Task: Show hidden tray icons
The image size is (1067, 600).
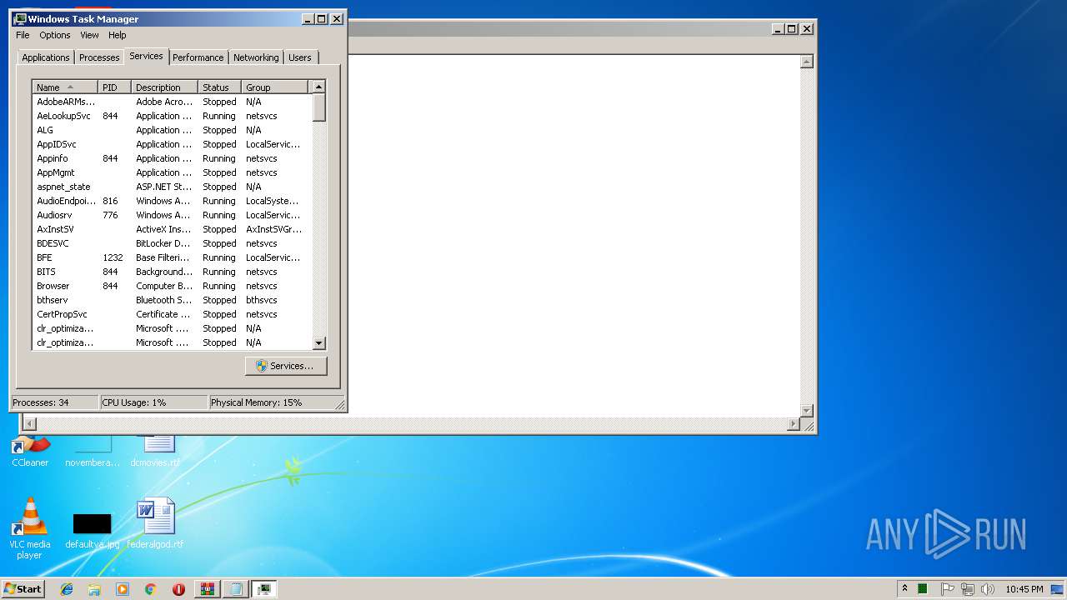Action: click(x=904, y=588)
